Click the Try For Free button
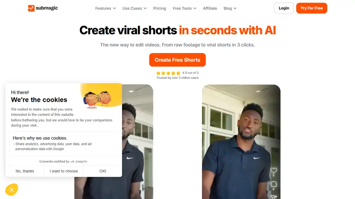355x199 pixels. [x=311, y=8]
